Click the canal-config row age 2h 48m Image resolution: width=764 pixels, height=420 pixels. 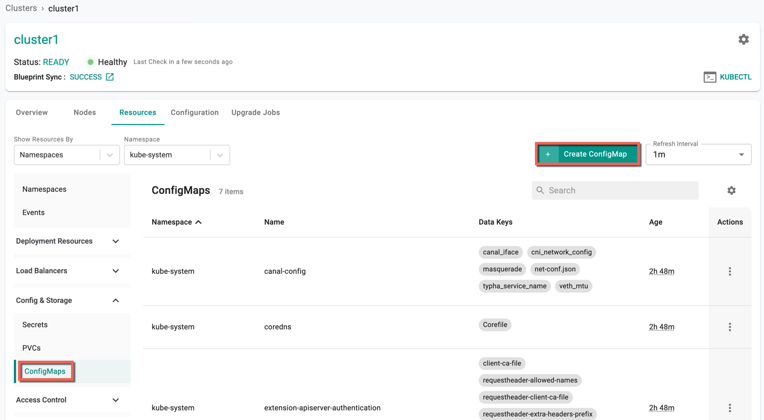[662, 271]
